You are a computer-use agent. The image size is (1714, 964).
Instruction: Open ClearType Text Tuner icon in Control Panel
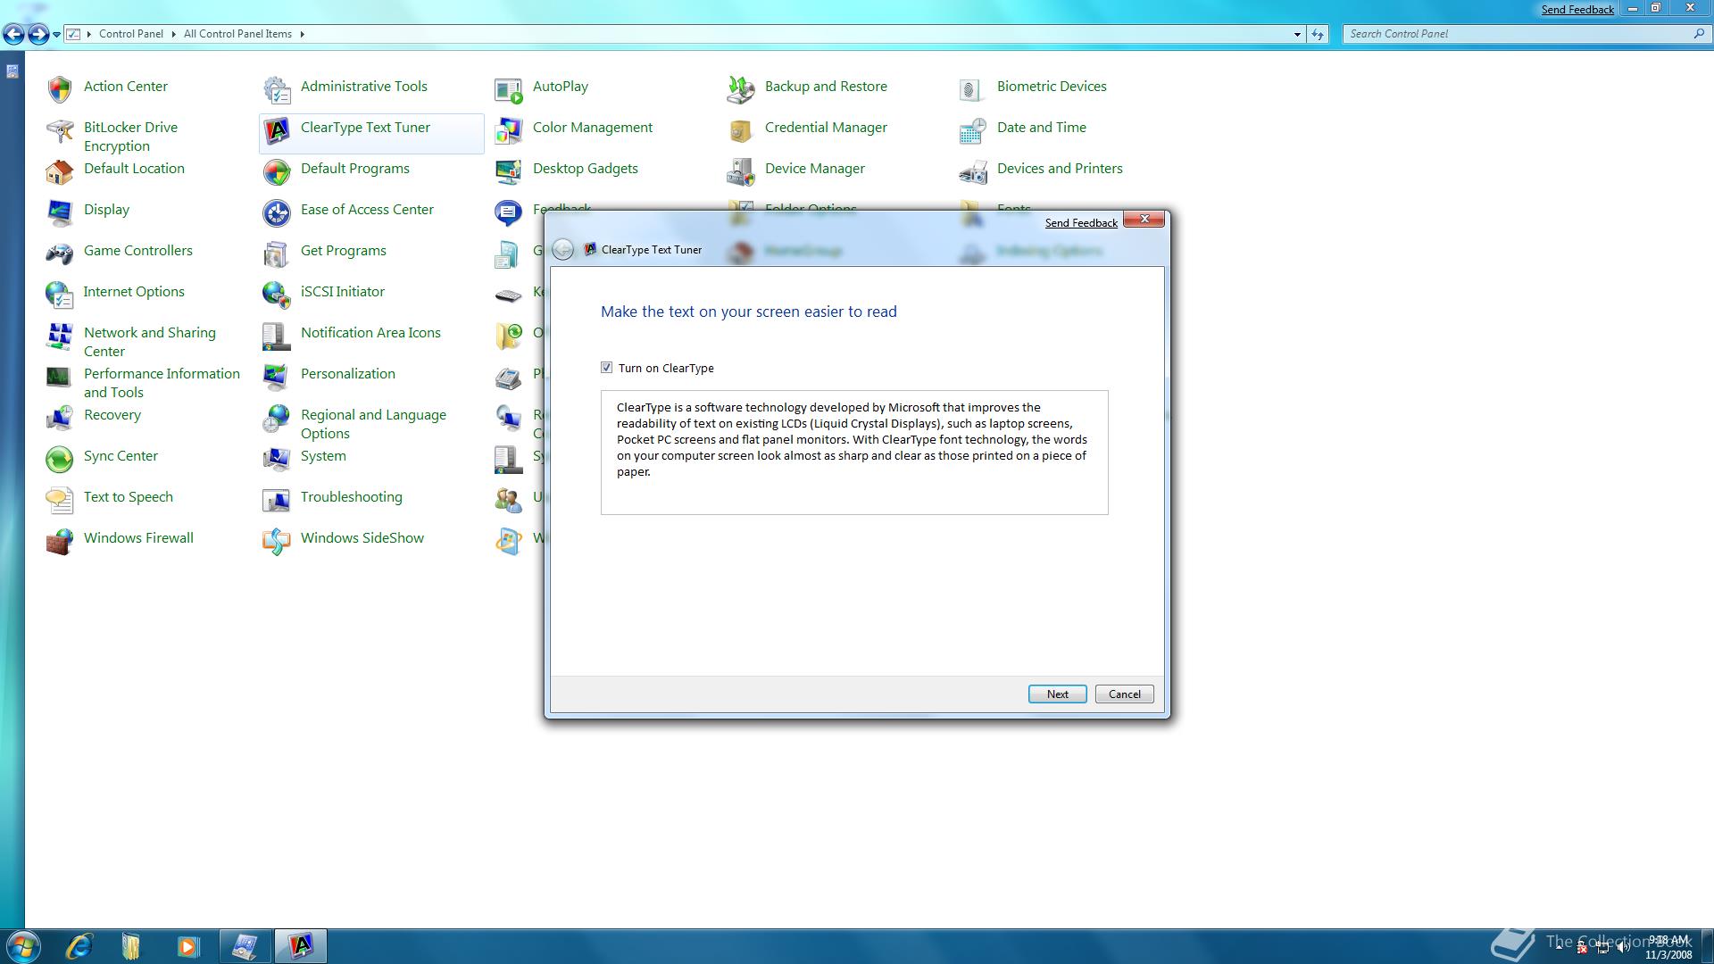point(276,131)
